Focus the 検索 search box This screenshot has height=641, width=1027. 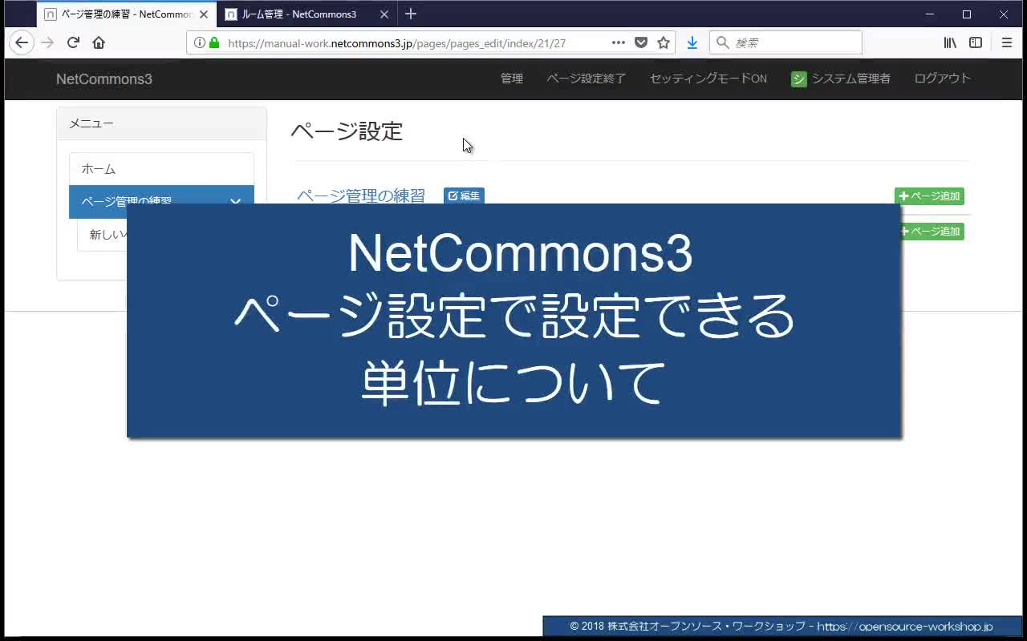pos(785,42)
